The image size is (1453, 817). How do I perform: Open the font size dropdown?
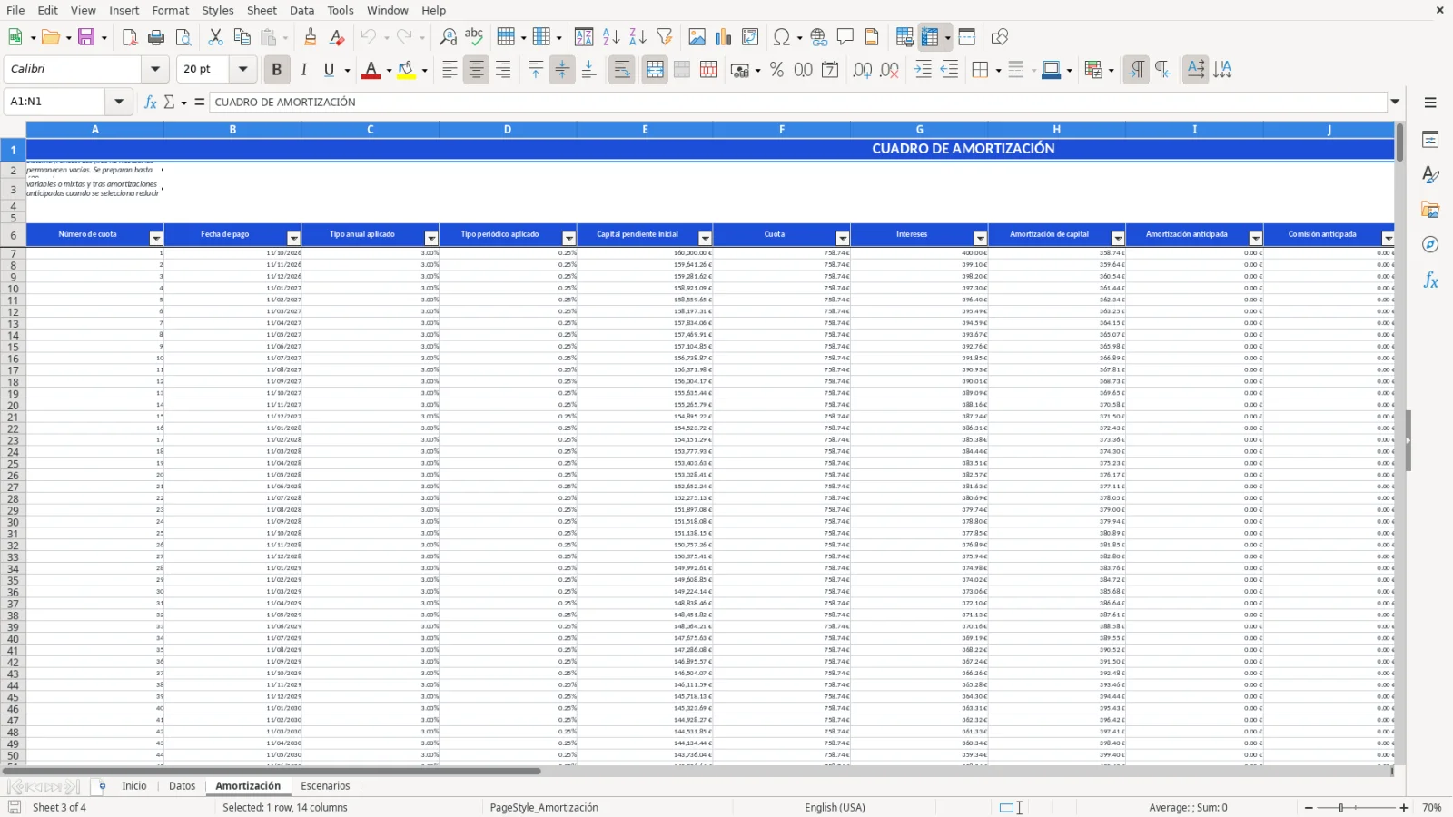(242, 69)
